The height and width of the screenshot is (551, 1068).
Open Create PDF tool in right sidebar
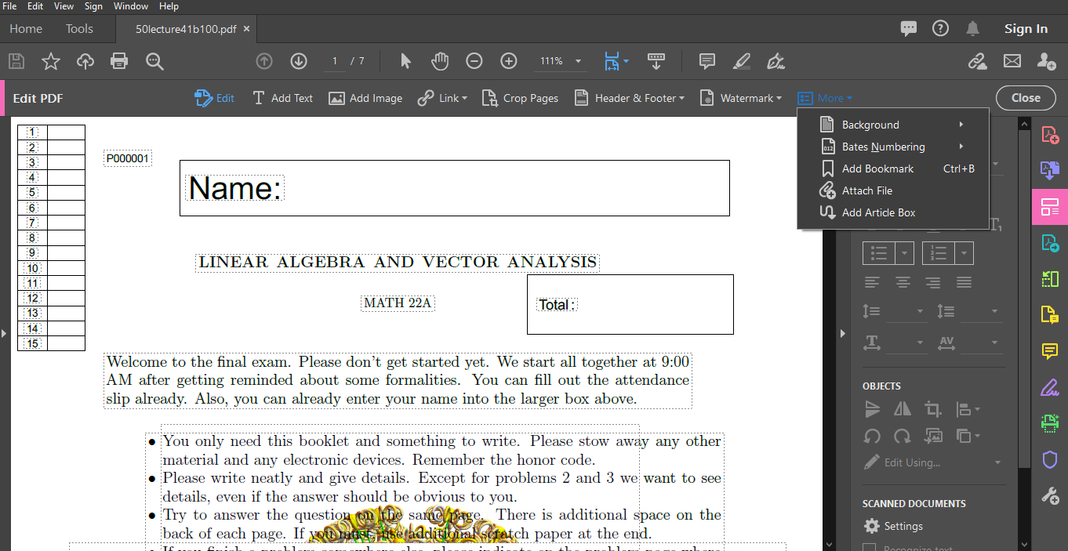coord(1049,135)
